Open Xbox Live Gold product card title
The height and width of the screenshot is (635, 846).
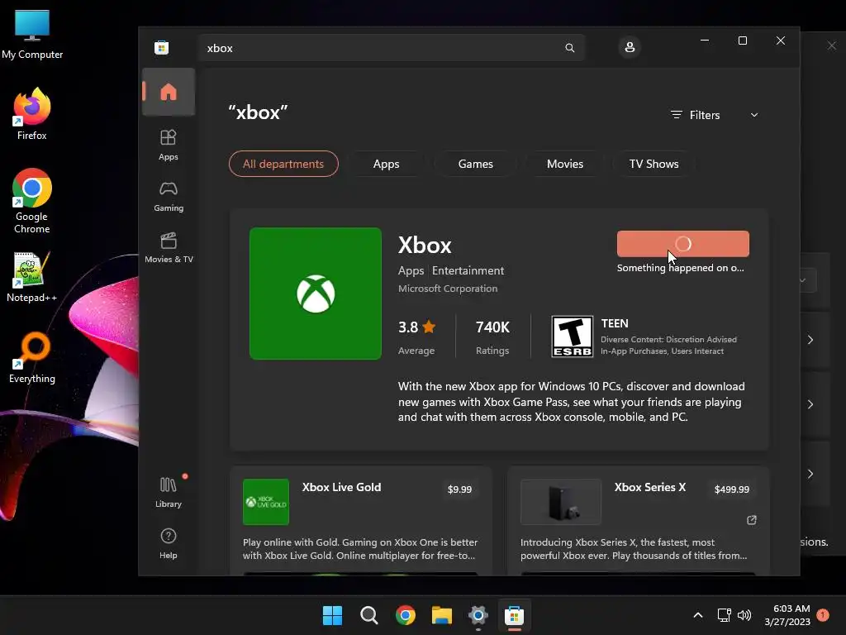click(341, 487)
